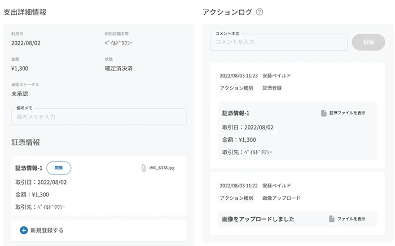Open the ファイルを表示 link in upload entry
The width and height of the screenshot is (395, 246).
(x=352, y=218)
